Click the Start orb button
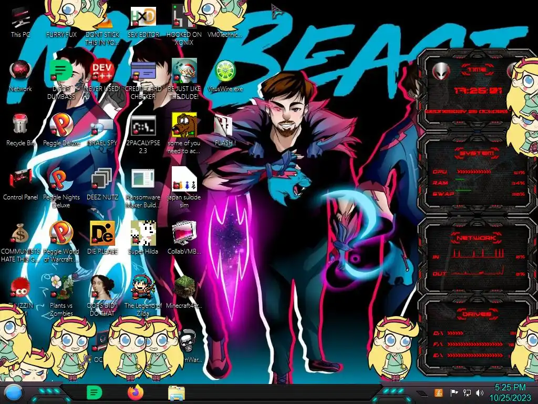Viewport: 538px width, 404px height. pyautogui.click(x=14, y=393)
